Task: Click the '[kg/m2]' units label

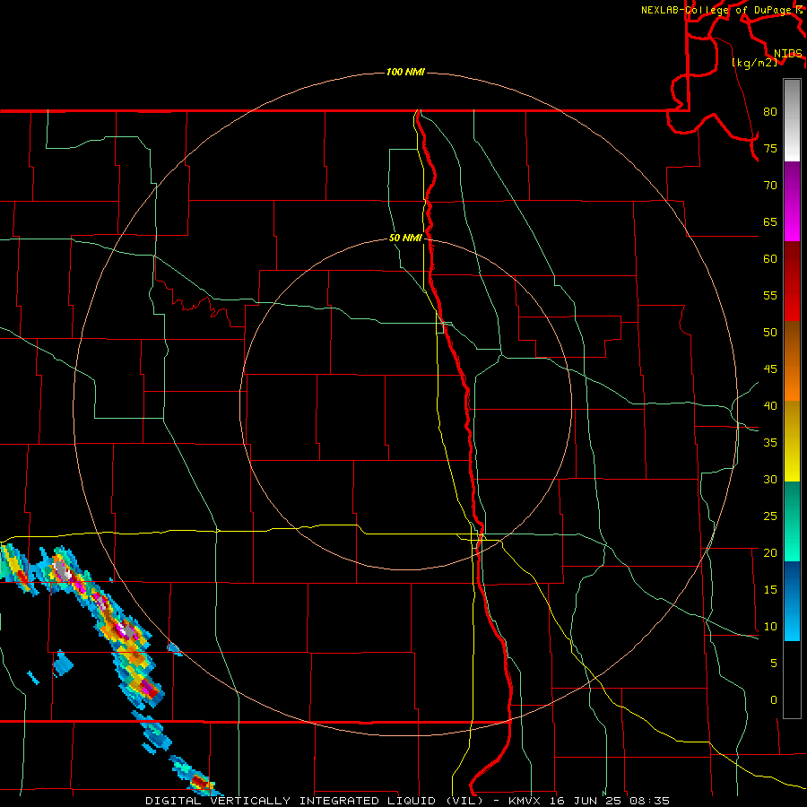Action: (754, 63)
